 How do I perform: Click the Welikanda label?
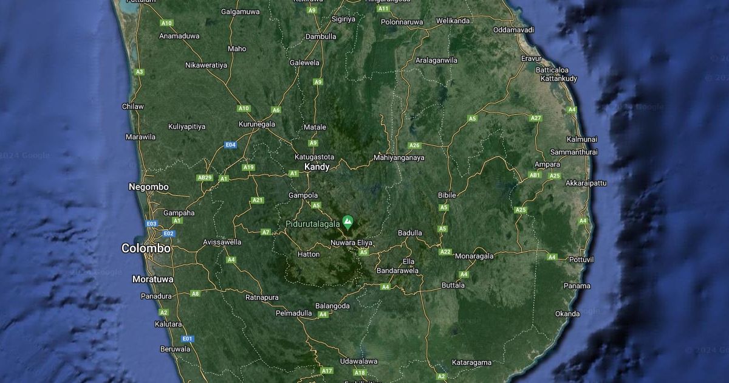453,21
